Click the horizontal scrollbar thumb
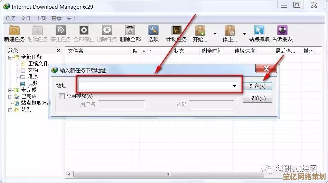328x183 pixels. 168,174
